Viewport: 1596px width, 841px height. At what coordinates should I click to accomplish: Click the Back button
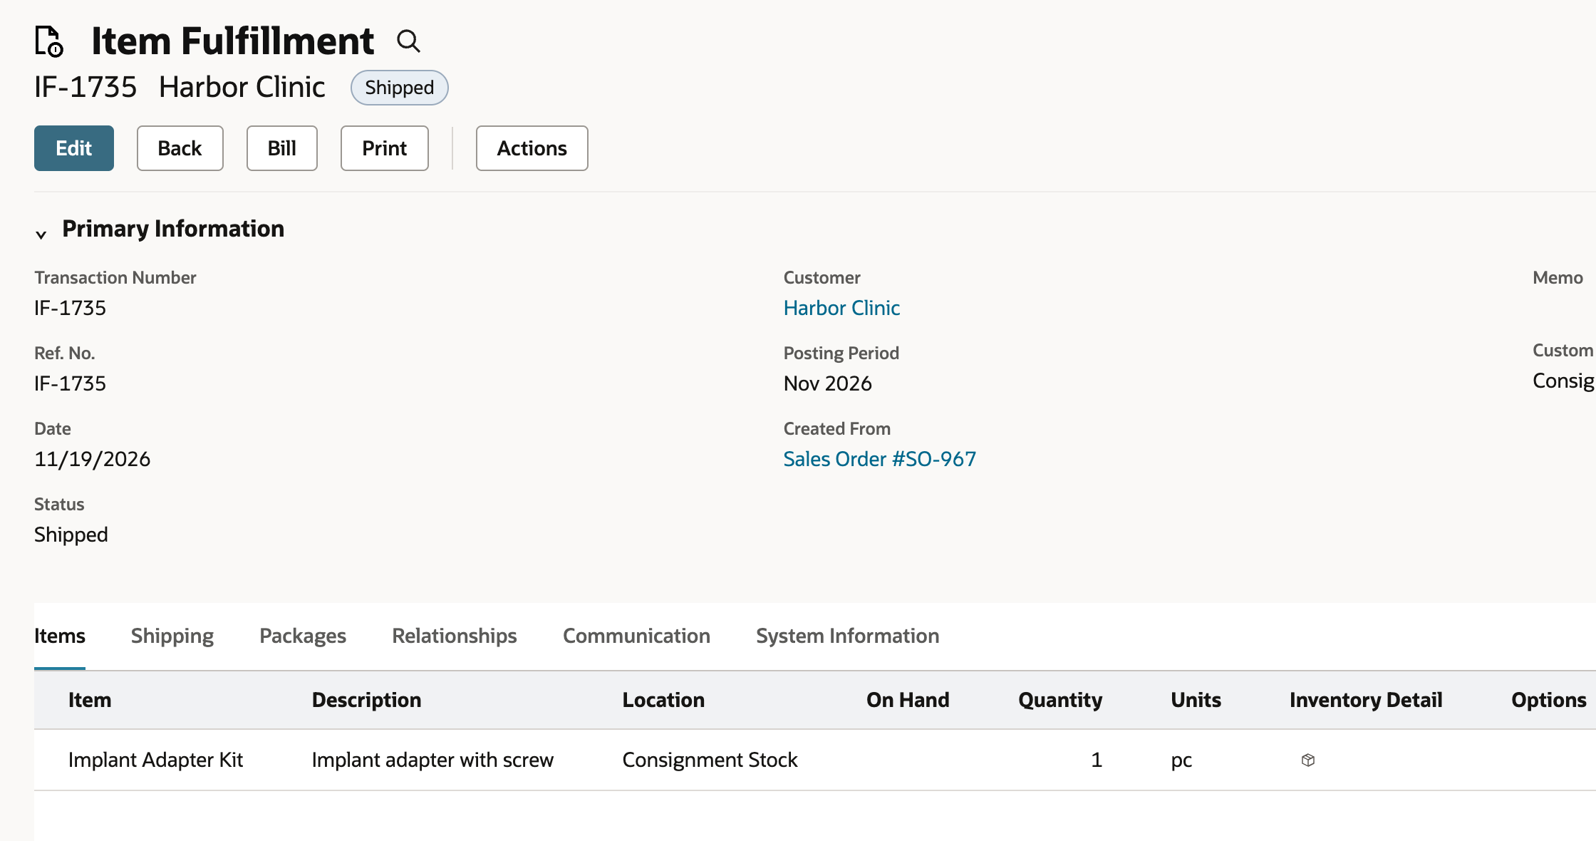pyautogui.click(x=180, y=148)
